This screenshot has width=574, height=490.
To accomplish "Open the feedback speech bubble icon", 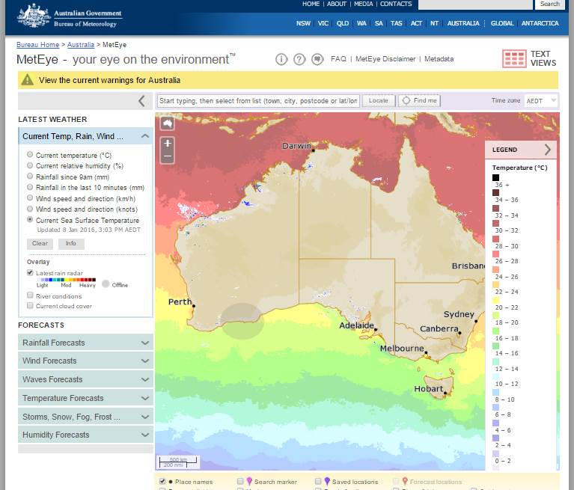I will point(317,59).
